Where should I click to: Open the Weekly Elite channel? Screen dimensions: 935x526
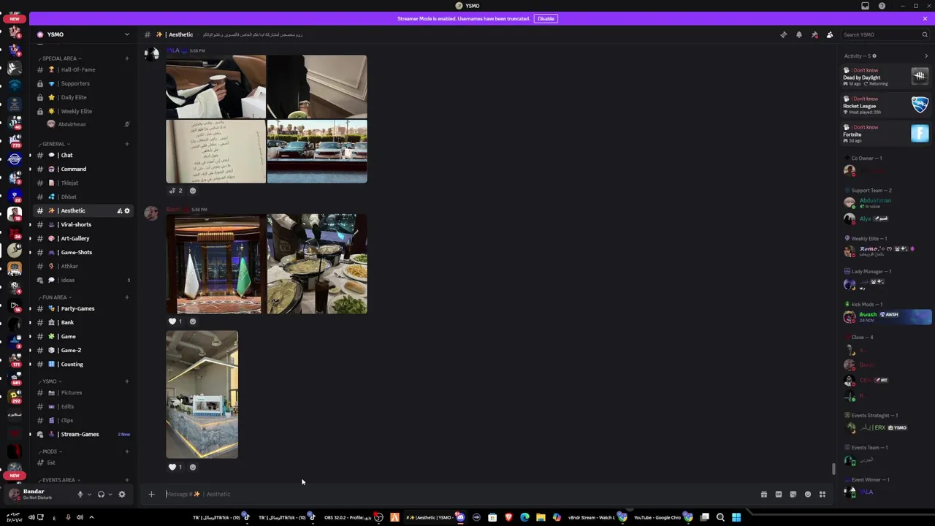point(83,111)
